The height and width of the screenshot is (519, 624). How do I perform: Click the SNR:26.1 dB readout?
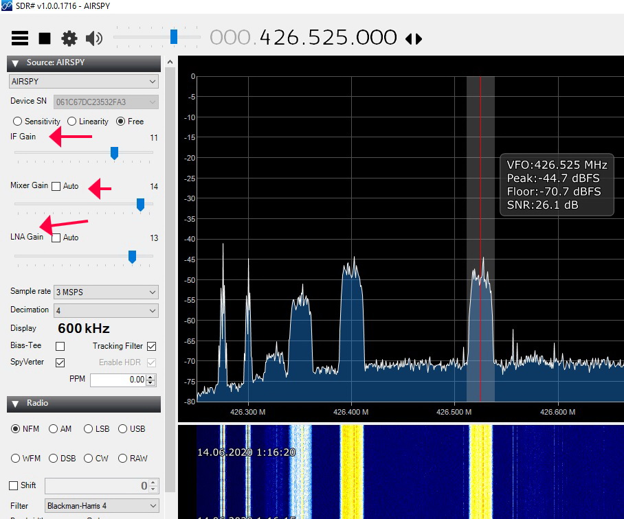click(542, 205)
